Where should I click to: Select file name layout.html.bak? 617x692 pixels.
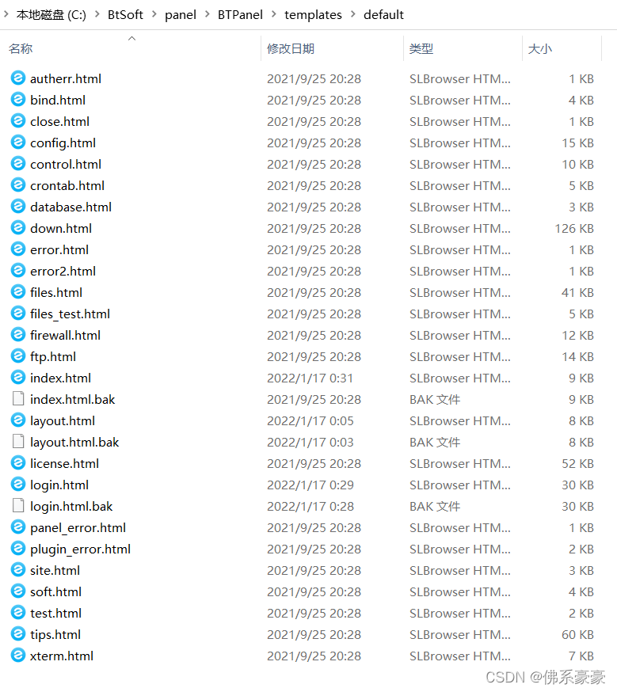point(74,443)
